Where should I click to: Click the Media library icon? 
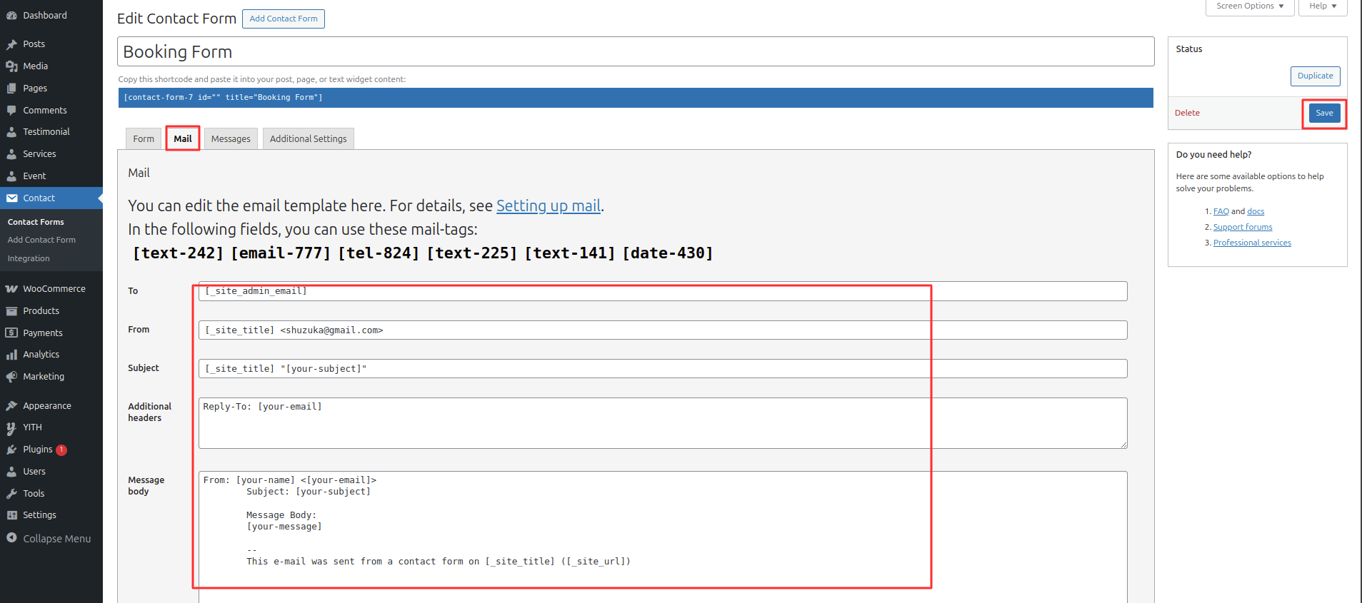click(11, 66)
